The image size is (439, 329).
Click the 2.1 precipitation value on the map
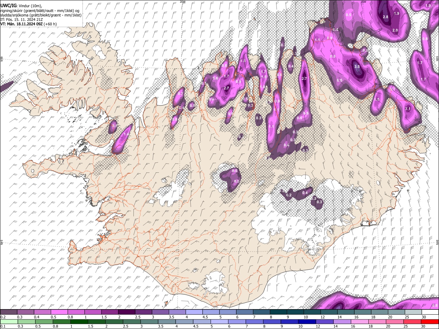click(x=408, y=109)
